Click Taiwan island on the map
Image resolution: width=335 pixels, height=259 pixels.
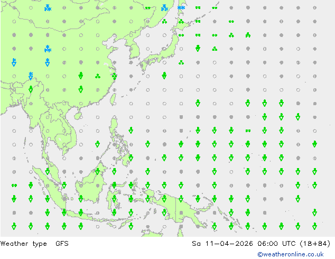coord(113,99)
